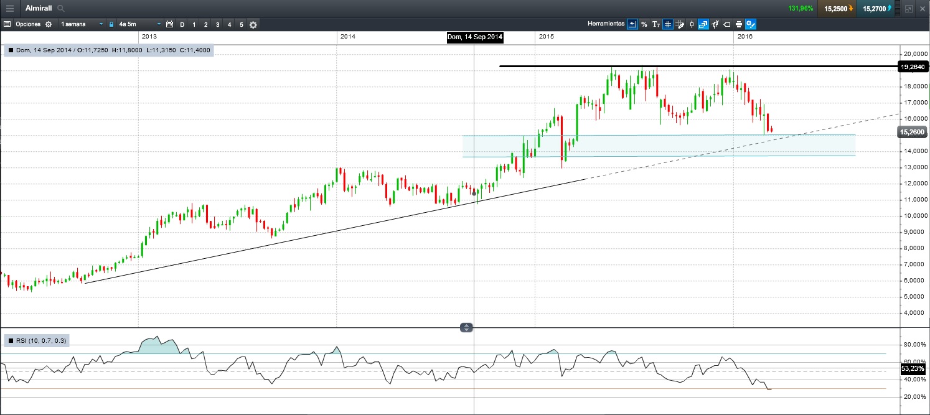Viewport: 930px width, 415px height.
Task: Open the hamburger main menu
Action: (x=9, y=9)
